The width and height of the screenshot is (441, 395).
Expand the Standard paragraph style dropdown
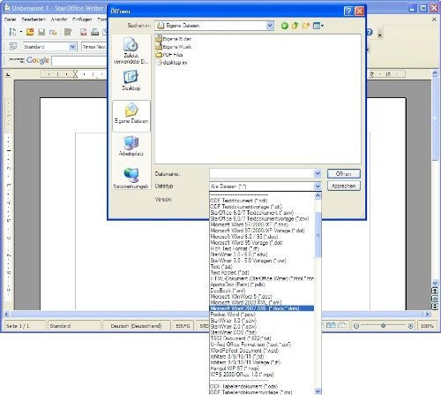click(72, 47)
